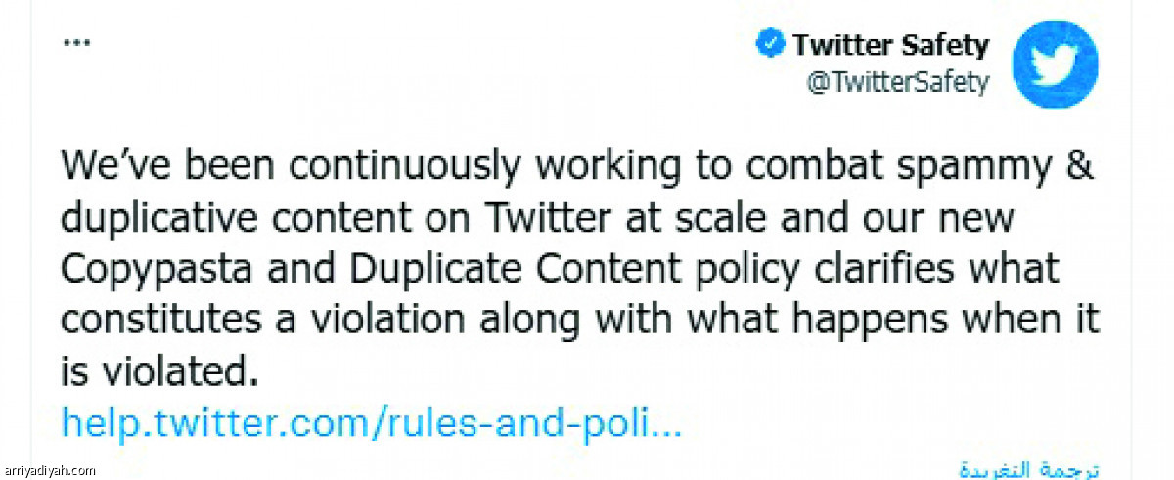Follow the help.twitter.com rules link
Screen dimensions: 1174x480
371,422
